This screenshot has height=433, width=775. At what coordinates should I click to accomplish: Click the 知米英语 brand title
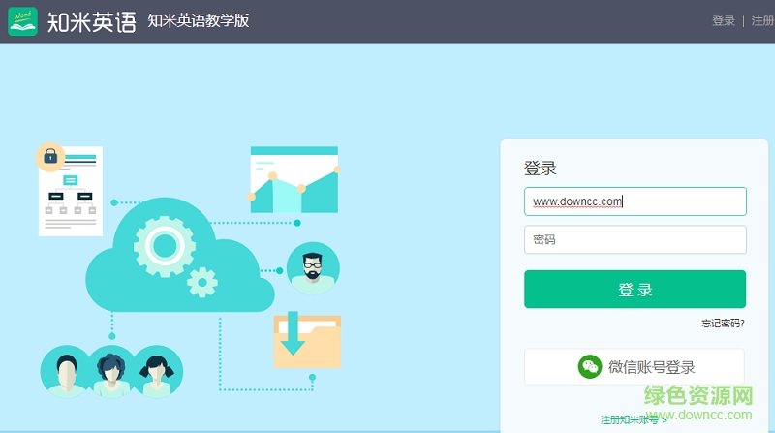pos(91,22)
